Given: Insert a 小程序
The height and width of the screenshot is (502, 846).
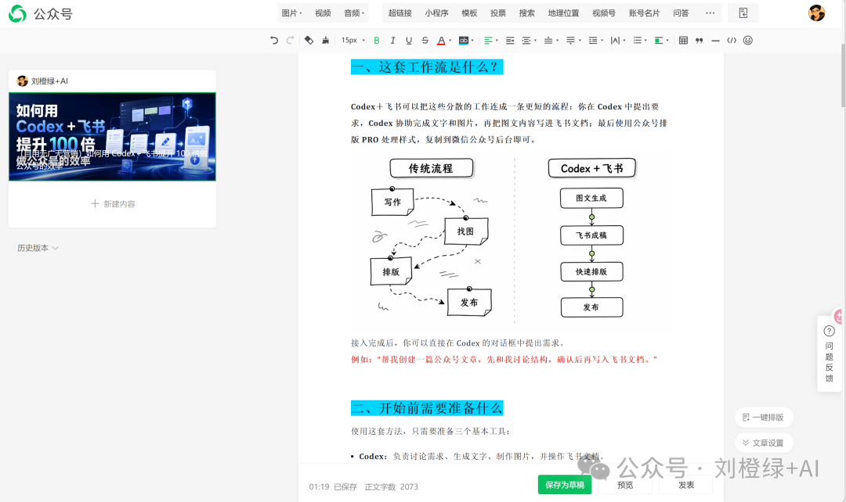Looking at the screenshot, I should 436,13.
